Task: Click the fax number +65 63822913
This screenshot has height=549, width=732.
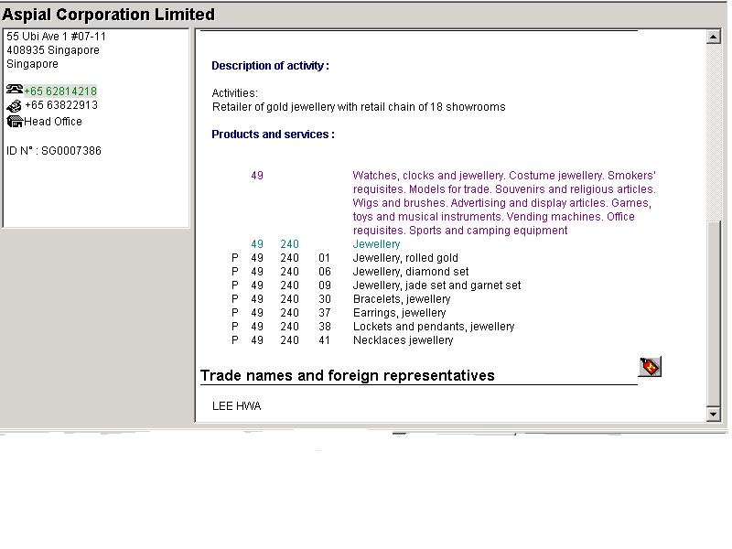Action: pos(61,105)
